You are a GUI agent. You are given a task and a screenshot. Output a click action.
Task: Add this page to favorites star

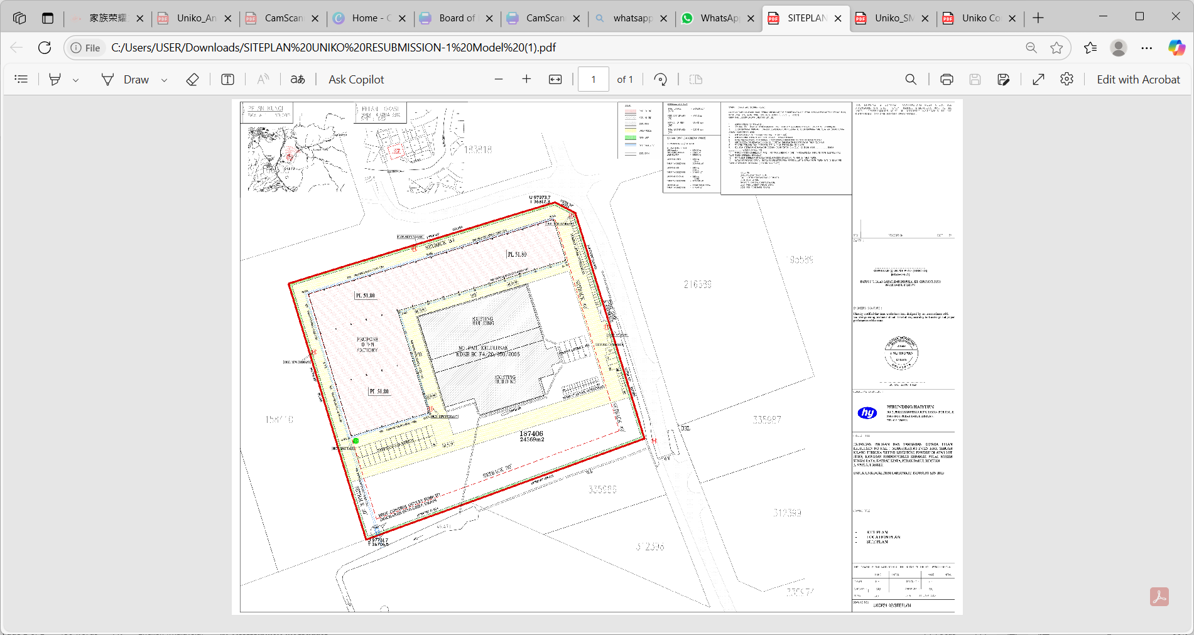click(x=1056, y=48)
